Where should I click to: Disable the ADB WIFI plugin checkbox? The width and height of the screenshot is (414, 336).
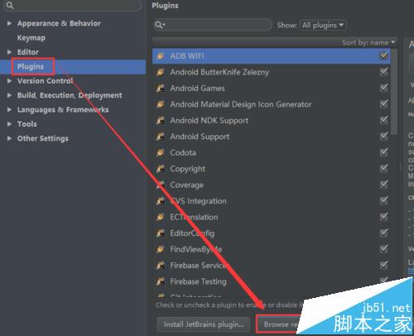pos(384,55)
